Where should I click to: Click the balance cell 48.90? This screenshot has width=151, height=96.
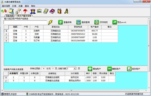click(95, 41)
